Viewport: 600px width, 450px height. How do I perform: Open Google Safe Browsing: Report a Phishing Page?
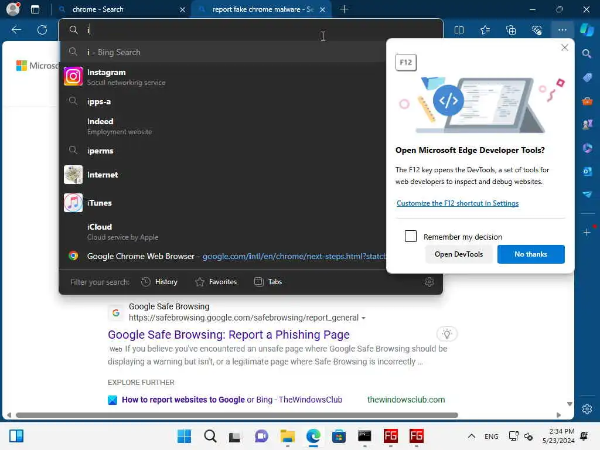point(229,335)
